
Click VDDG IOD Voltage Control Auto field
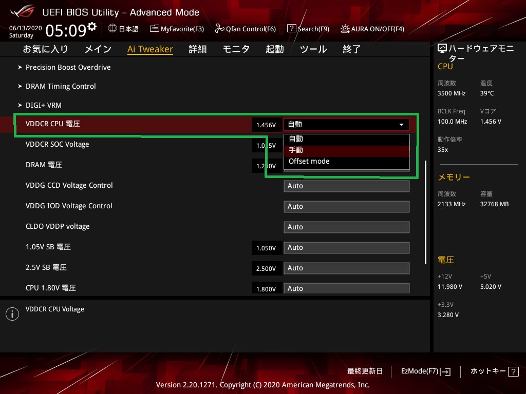click(347, 206)
